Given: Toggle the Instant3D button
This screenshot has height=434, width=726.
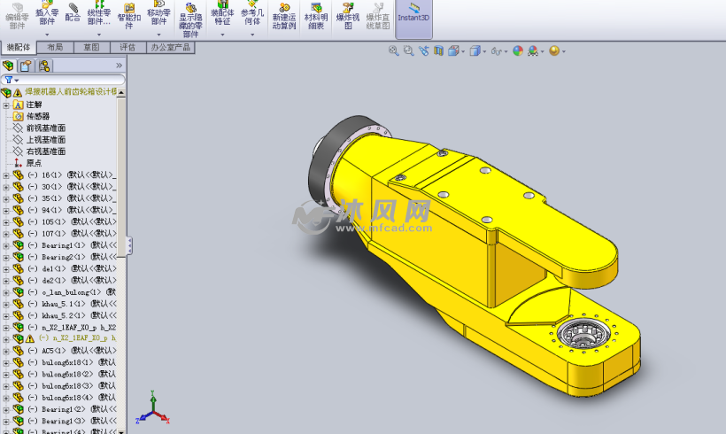Looking at the screenshot, I should pos(413,15).
